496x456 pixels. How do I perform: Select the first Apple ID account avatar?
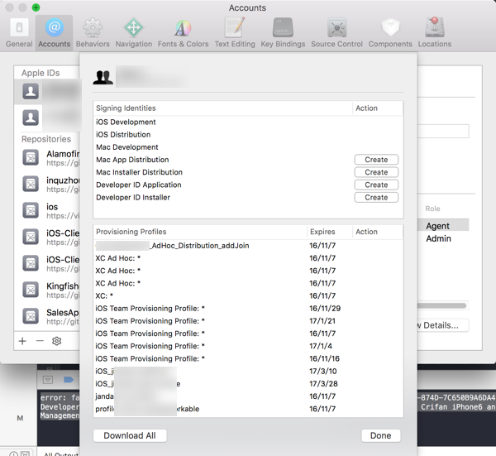pos(31,91)
